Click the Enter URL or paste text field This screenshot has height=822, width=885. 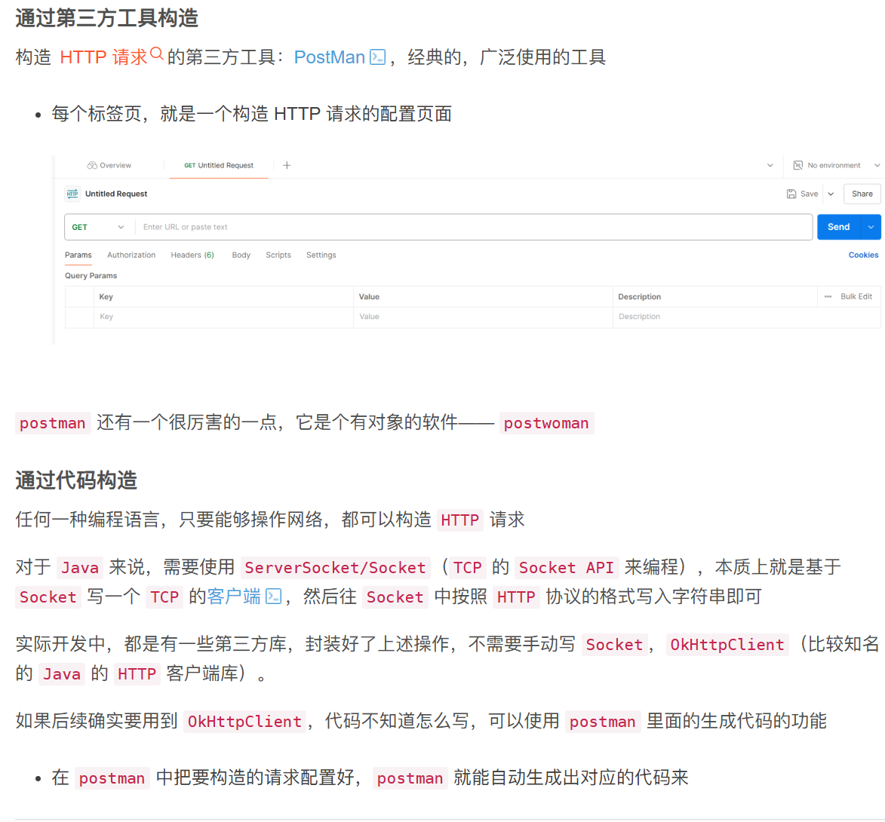pos(377,226)
